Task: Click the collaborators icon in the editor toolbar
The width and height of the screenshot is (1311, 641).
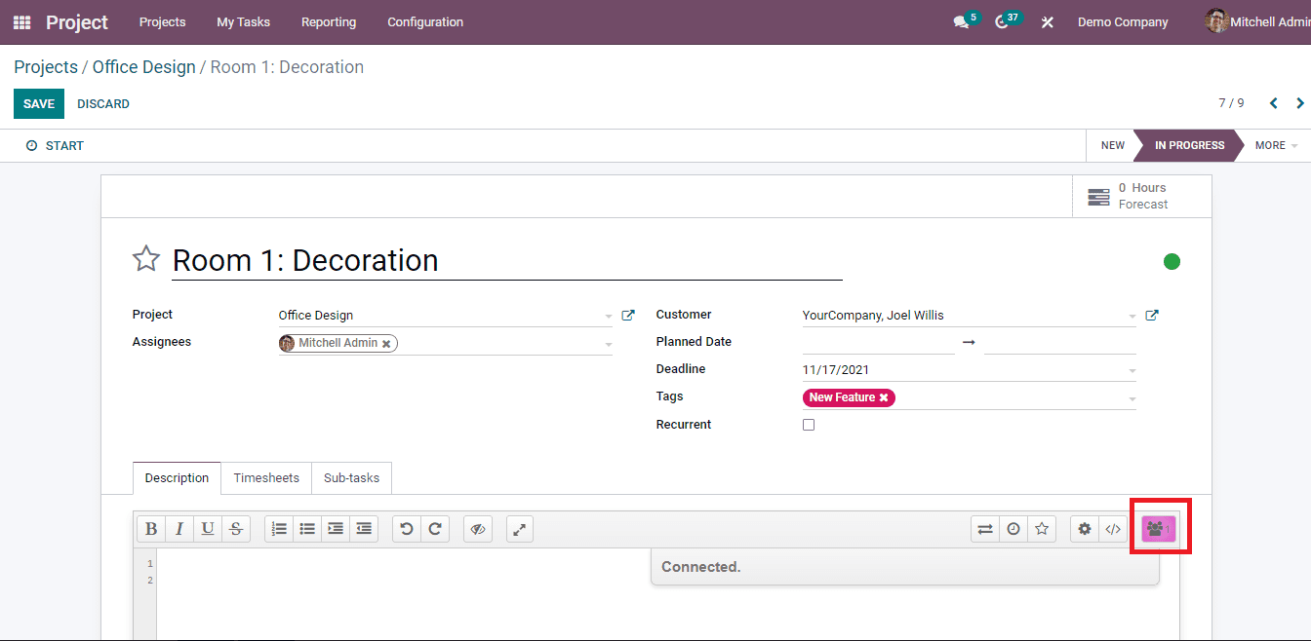Action: click(1160, 528)
